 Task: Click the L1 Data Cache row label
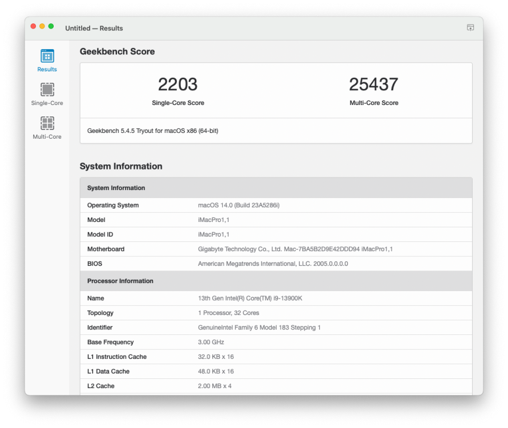pyautogui.click(x=108, y=371)
